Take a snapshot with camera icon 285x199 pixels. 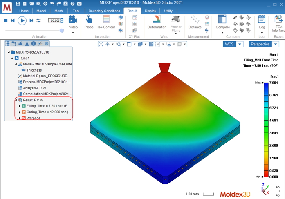pos(79,3)
